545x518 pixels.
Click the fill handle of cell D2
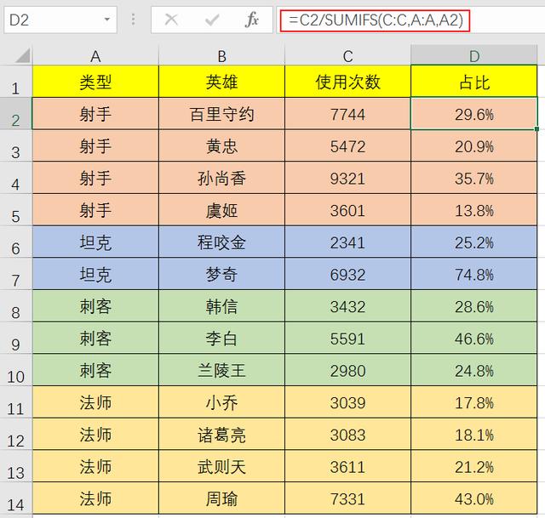point(537,129)
